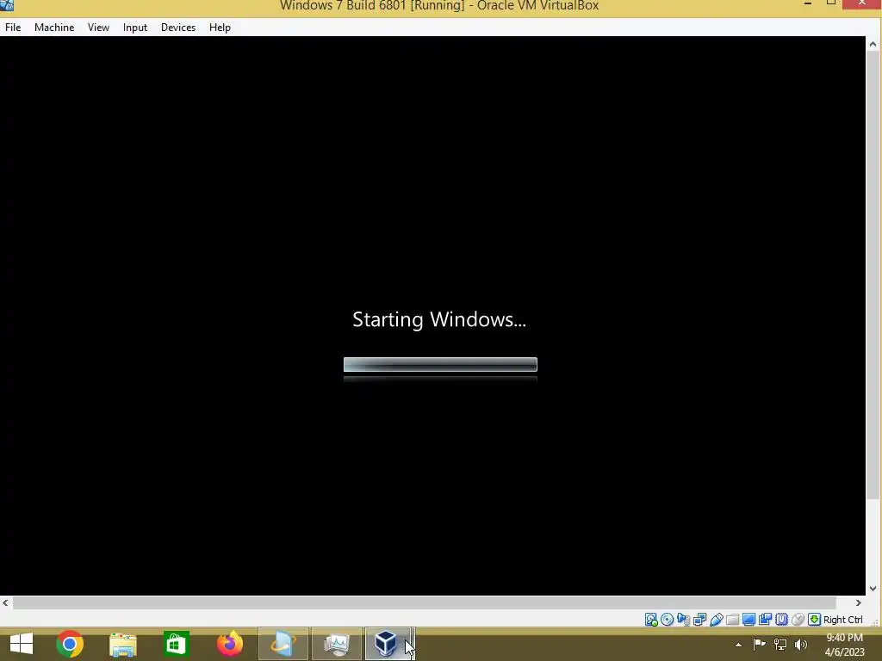Image resolution: width=882 pixels, height=661 pixels.
Task: Click the recording status icon
Action: (765, 620)
